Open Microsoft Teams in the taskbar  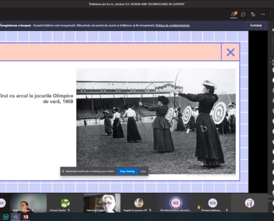coord(16,217)
